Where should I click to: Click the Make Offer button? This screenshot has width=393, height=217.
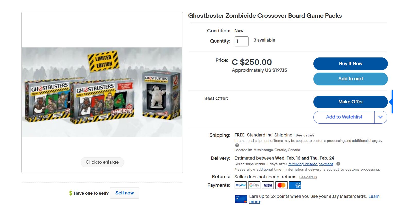pos(350,102)
